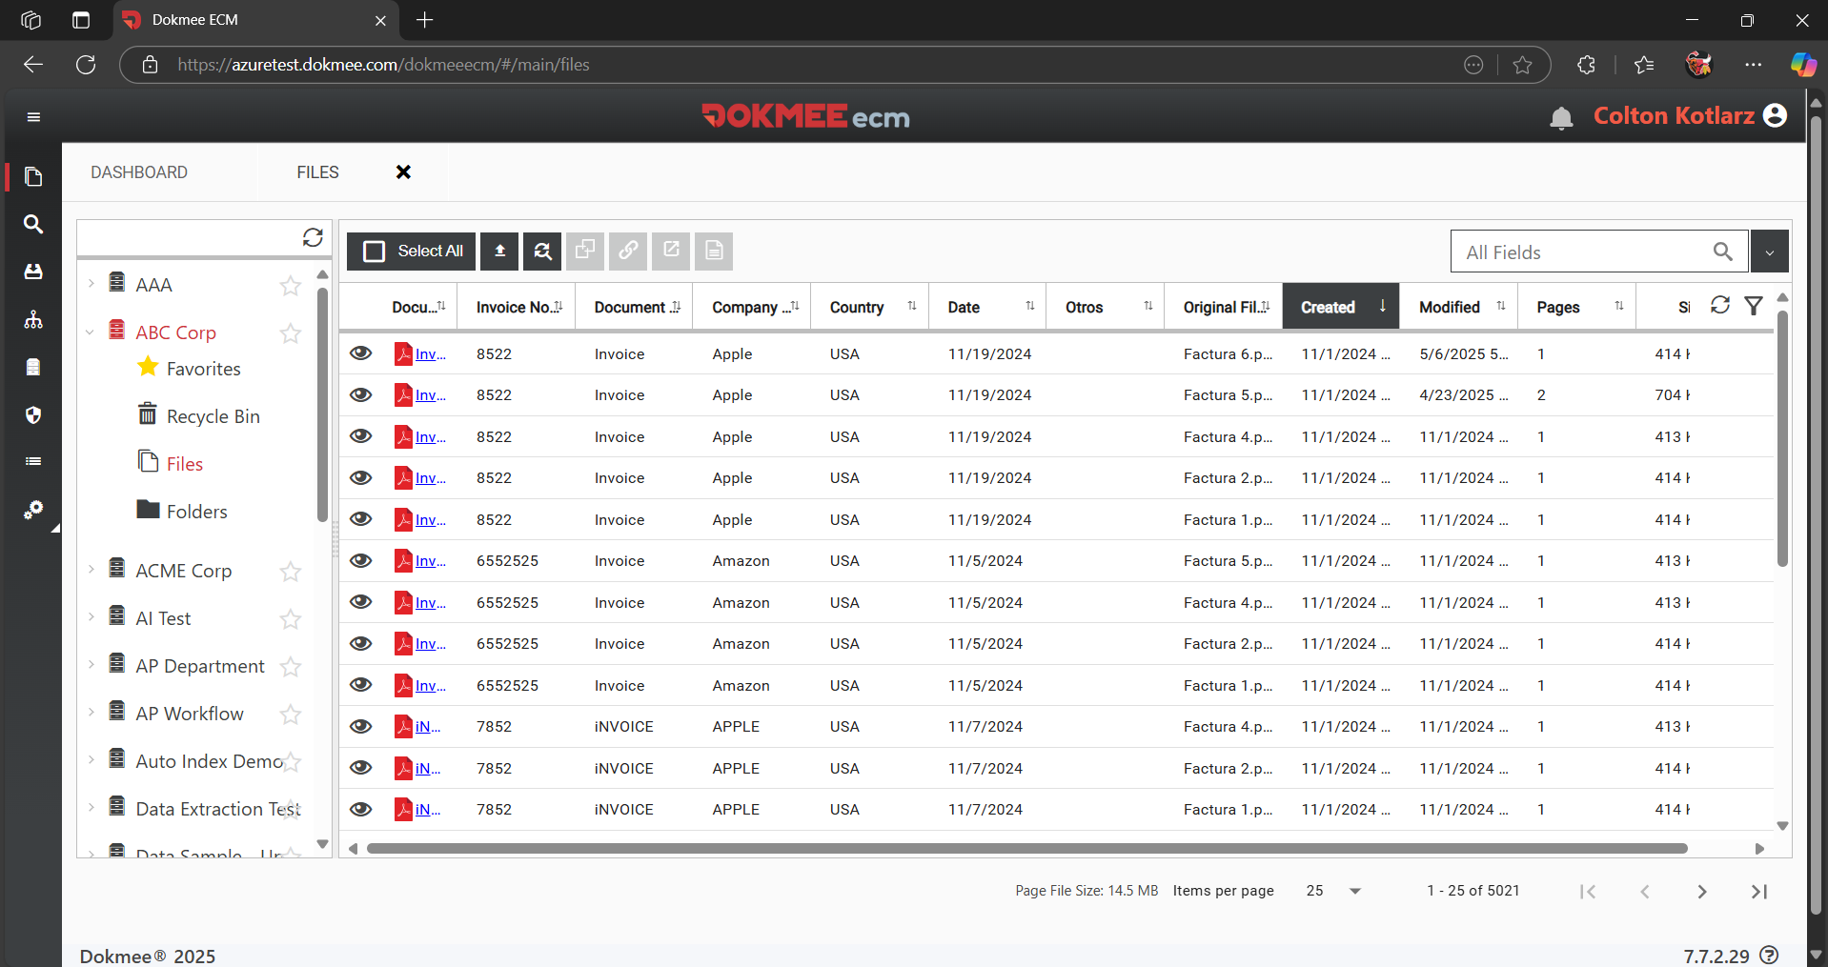Sort by the Country column
Image resolution: width=1828 pixels, height=967 pixels.
click(x=869, y=307)
